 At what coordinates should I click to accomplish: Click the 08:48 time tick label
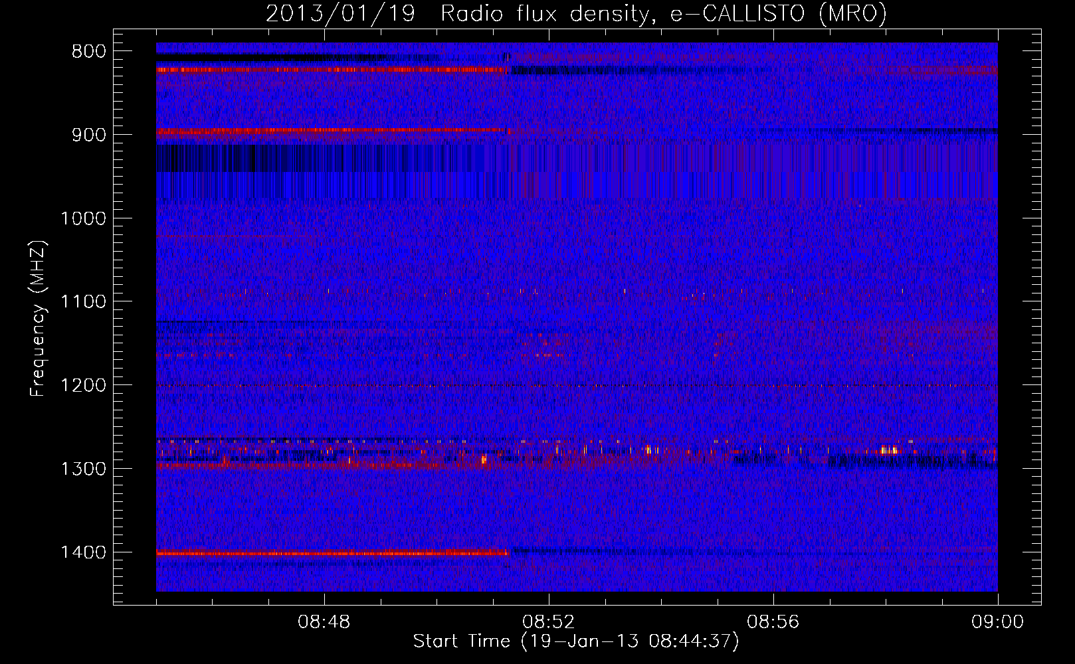click(324, 622)
